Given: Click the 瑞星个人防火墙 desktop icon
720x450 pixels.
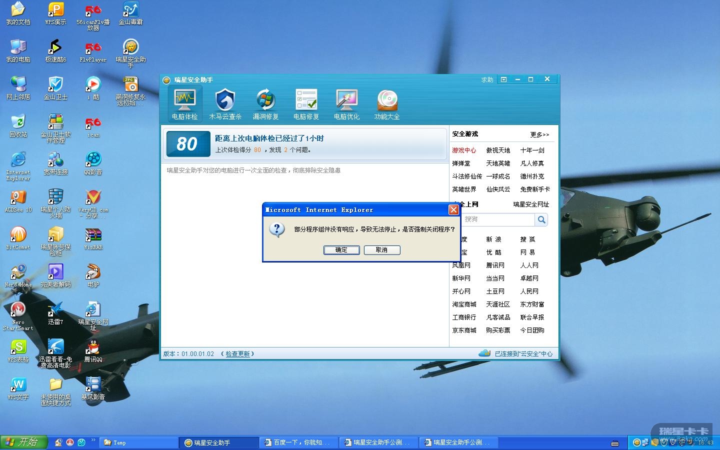Looking at the screenshot, I should coord(55,204).
